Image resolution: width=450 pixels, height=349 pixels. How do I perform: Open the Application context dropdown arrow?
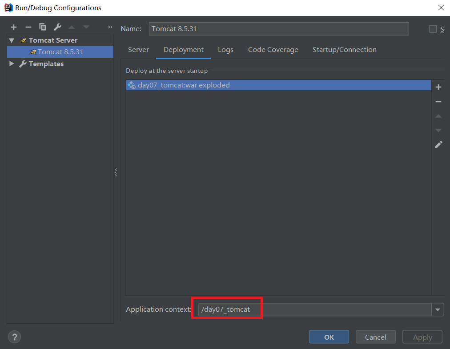pyautogui.click(x=438, y=309)
